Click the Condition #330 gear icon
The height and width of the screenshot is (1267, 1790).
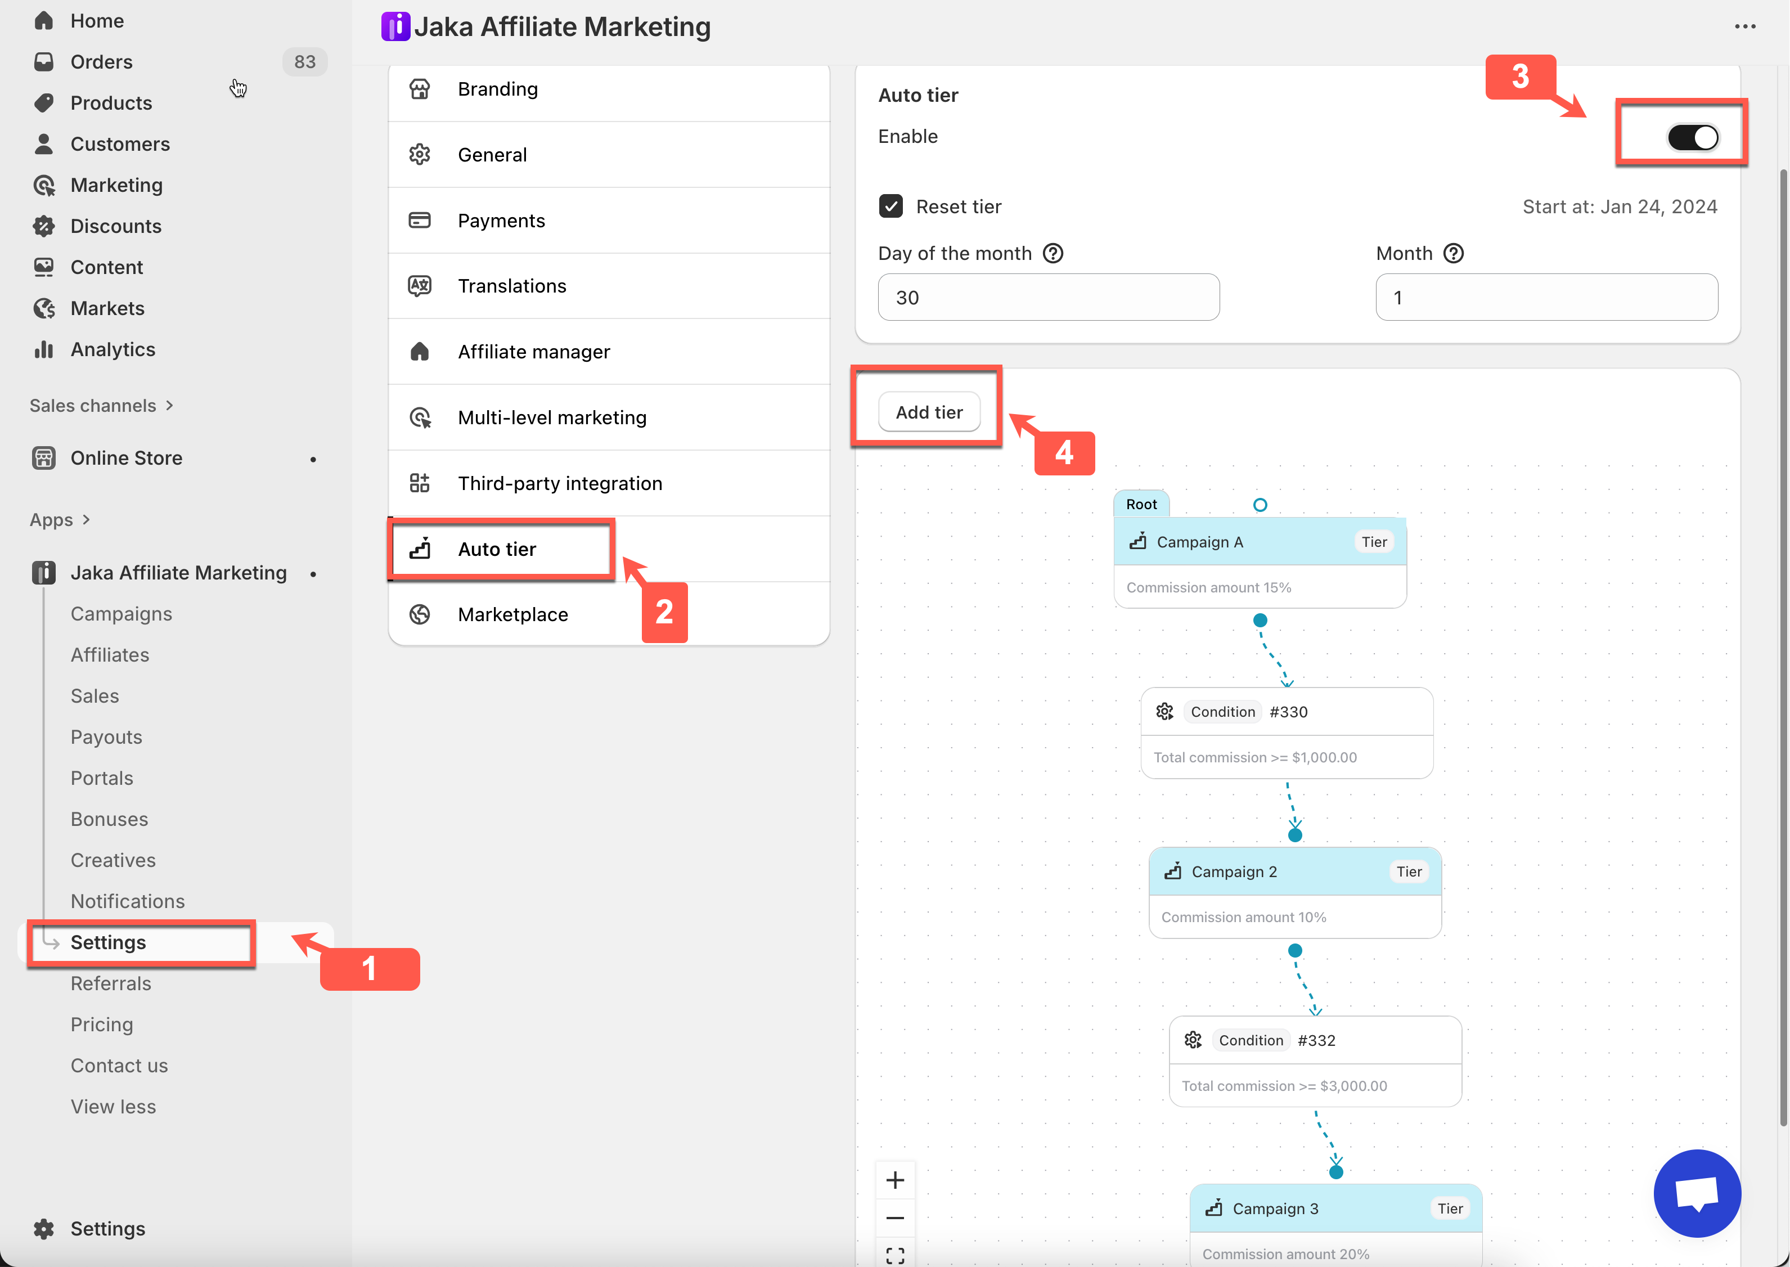(1164, 712)
